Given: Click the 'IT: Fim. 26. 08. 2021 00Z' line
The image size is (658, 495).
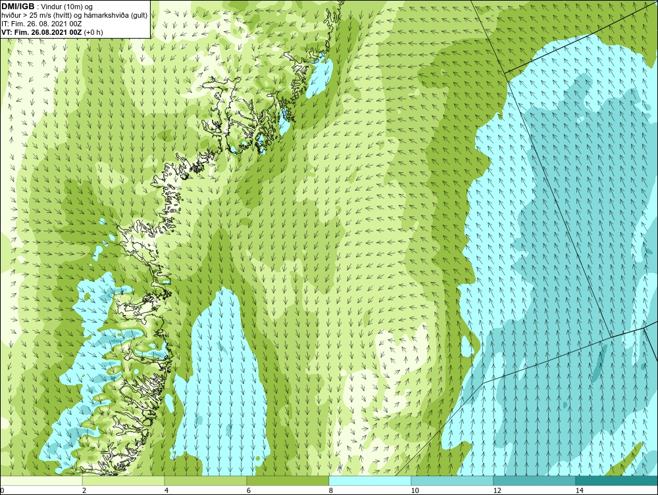Looking at the screenshot, I should (41, 24).
